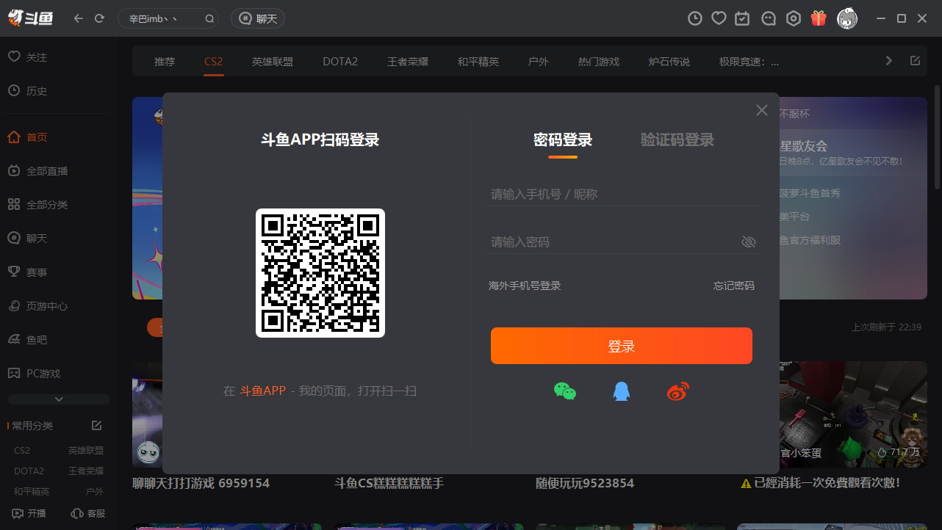Select the 王者荣耀 tab in the top category bar
Screen dimensions: 942x530
tap(408, 62)
